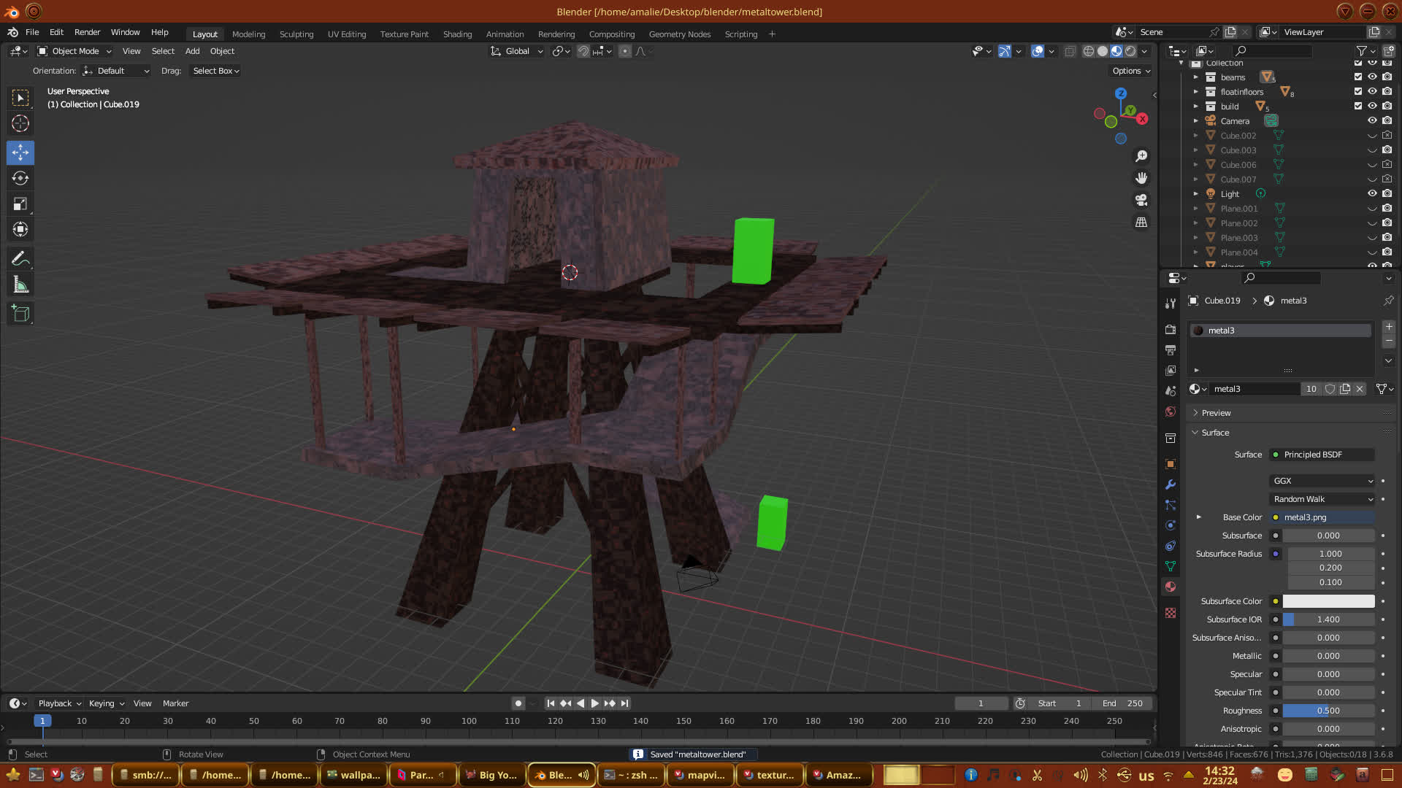Open the Render menu
Image resolution: width=1402 pixels, height=788 pixels.
(x=87, y=32)
